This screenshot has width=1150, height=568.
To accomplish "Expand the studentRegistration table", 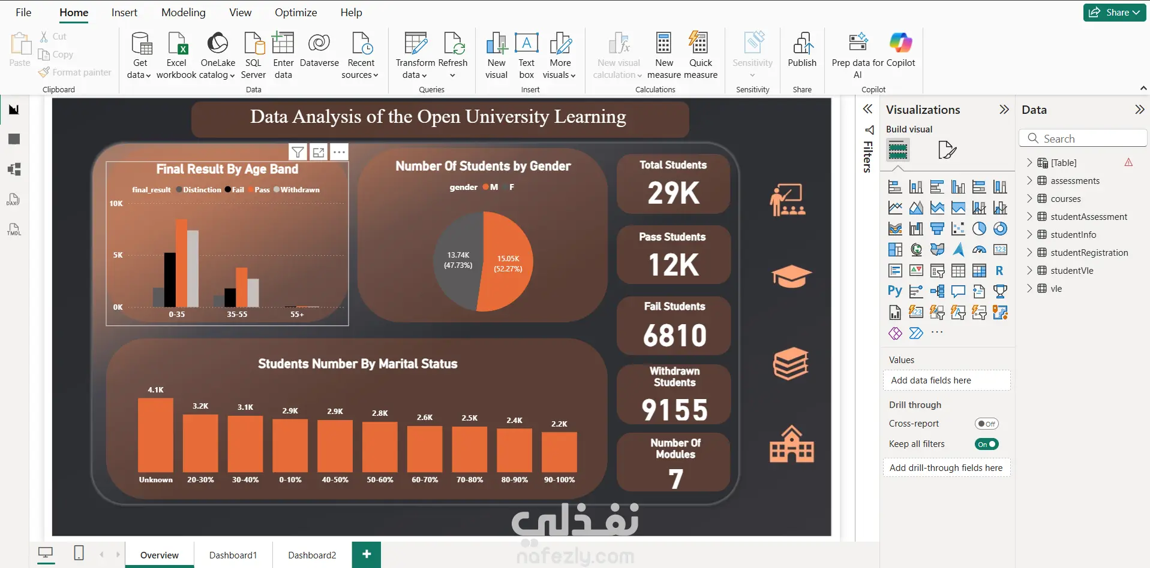I will coord(1030,252).
